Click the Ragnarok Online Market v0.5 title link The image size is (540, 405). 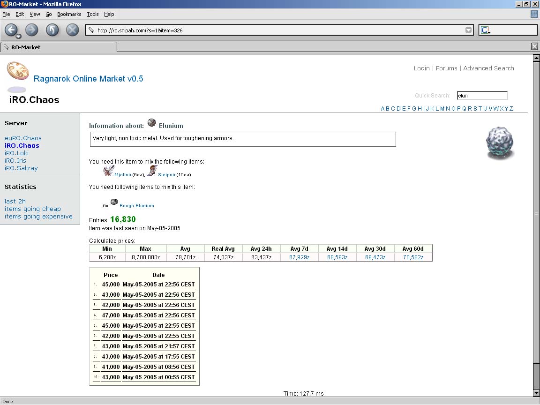pyautogui.click(x=89, y=79)
